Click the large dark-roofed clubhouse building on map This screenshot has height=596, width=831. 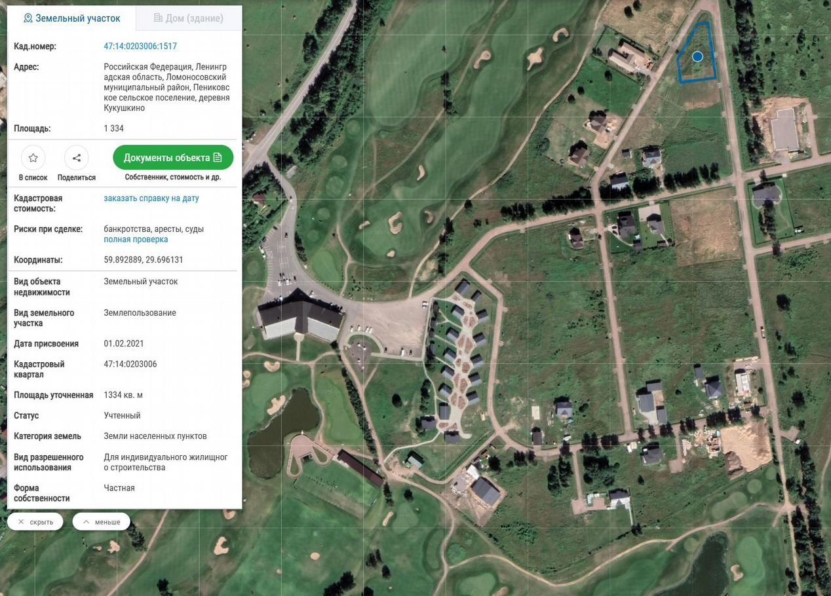(300, 316)
